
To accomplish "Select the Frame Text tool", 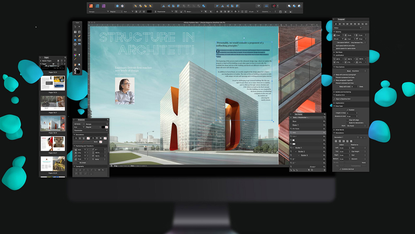I will [75, 32].
